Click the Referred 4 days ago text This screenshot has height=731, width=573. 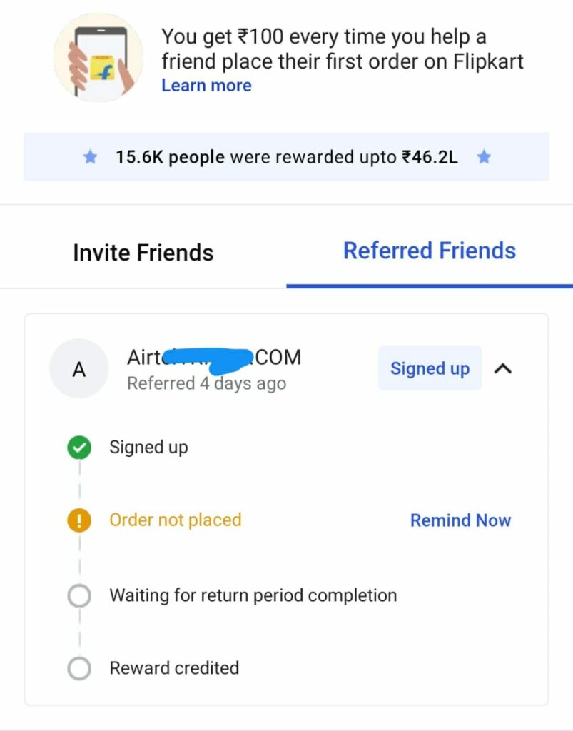click(x=206, y=383)
